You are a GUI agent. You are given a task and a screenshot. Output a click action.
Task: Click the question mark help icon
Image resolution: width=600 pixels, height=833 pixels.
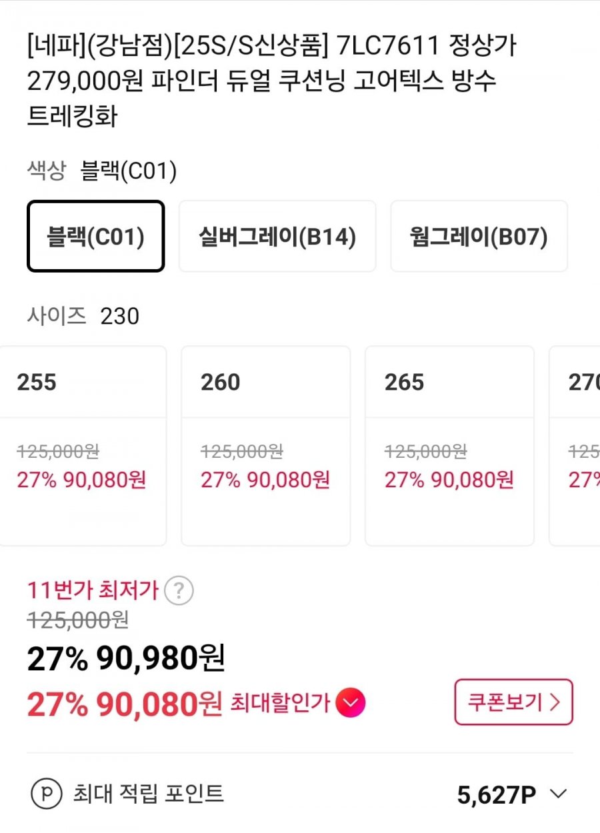(179, 591)
